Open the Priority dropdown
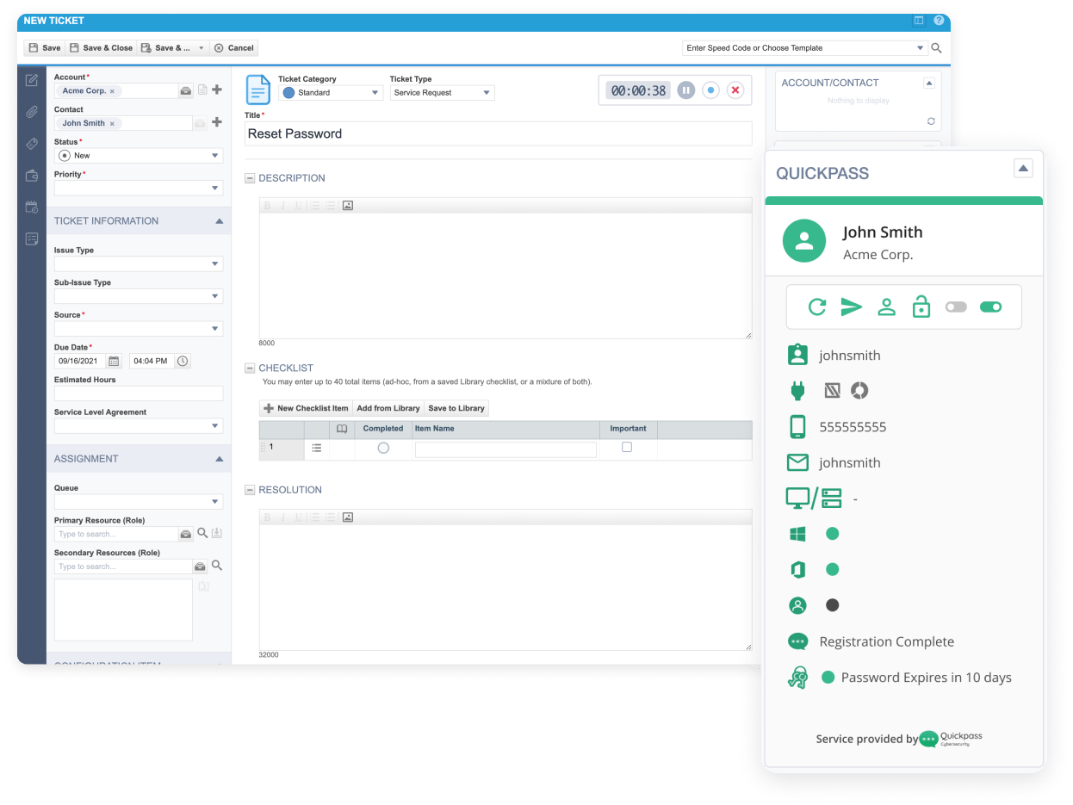Screen dimensions: 1073x805 point(139,188)
